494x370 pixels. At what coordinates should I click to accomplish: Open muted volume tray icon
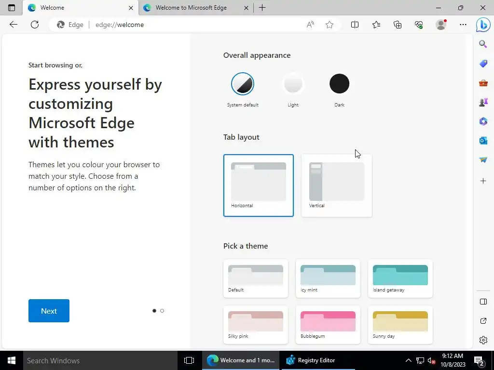pos(431,360)
